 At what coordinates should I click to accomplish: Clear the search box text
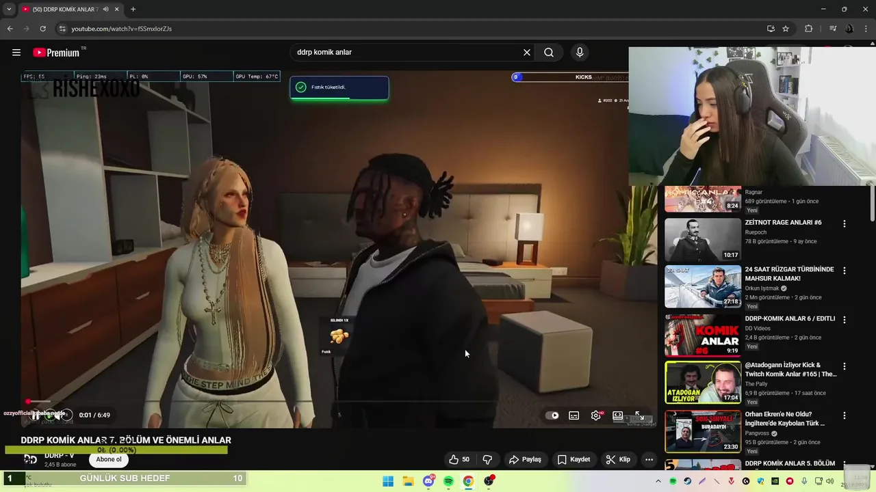point(527,53)
